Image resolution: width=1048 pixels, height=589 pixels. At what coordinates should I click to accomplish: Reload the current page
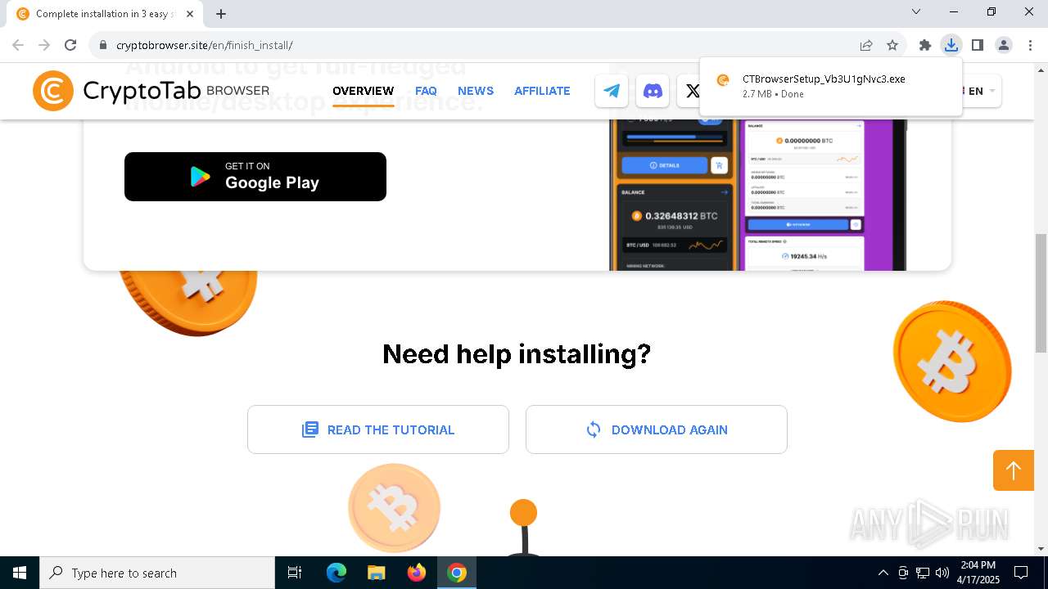(70, 45)
